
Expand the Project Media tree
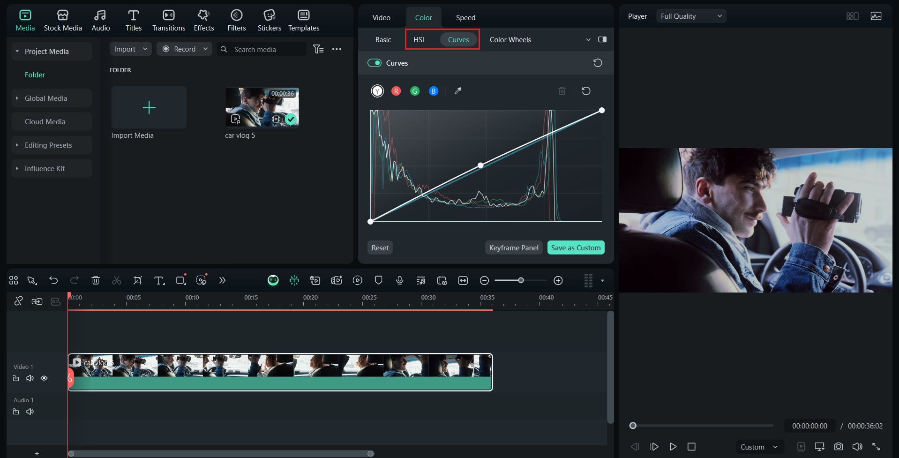(x=17, y=51)
